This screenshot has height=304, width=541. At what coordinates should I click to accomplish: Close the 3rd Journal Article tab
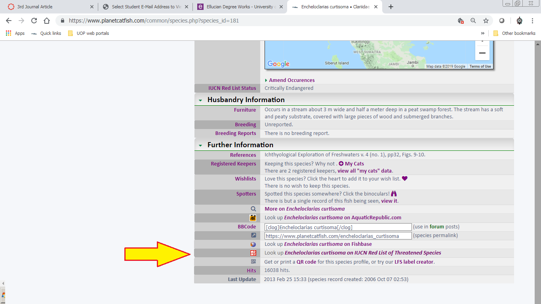tap(92, 7)
